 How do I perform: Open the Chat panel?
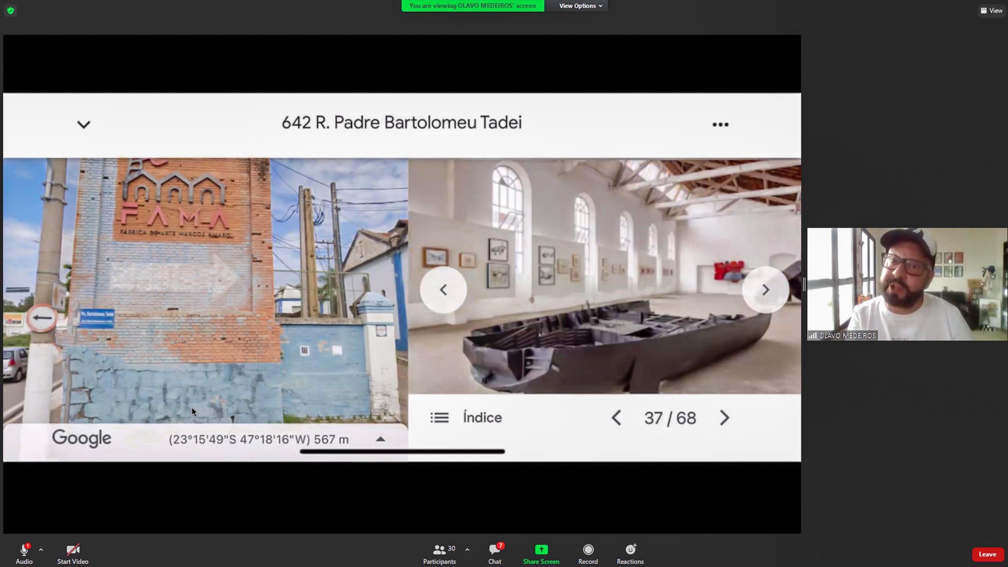[x=495, y=550]
